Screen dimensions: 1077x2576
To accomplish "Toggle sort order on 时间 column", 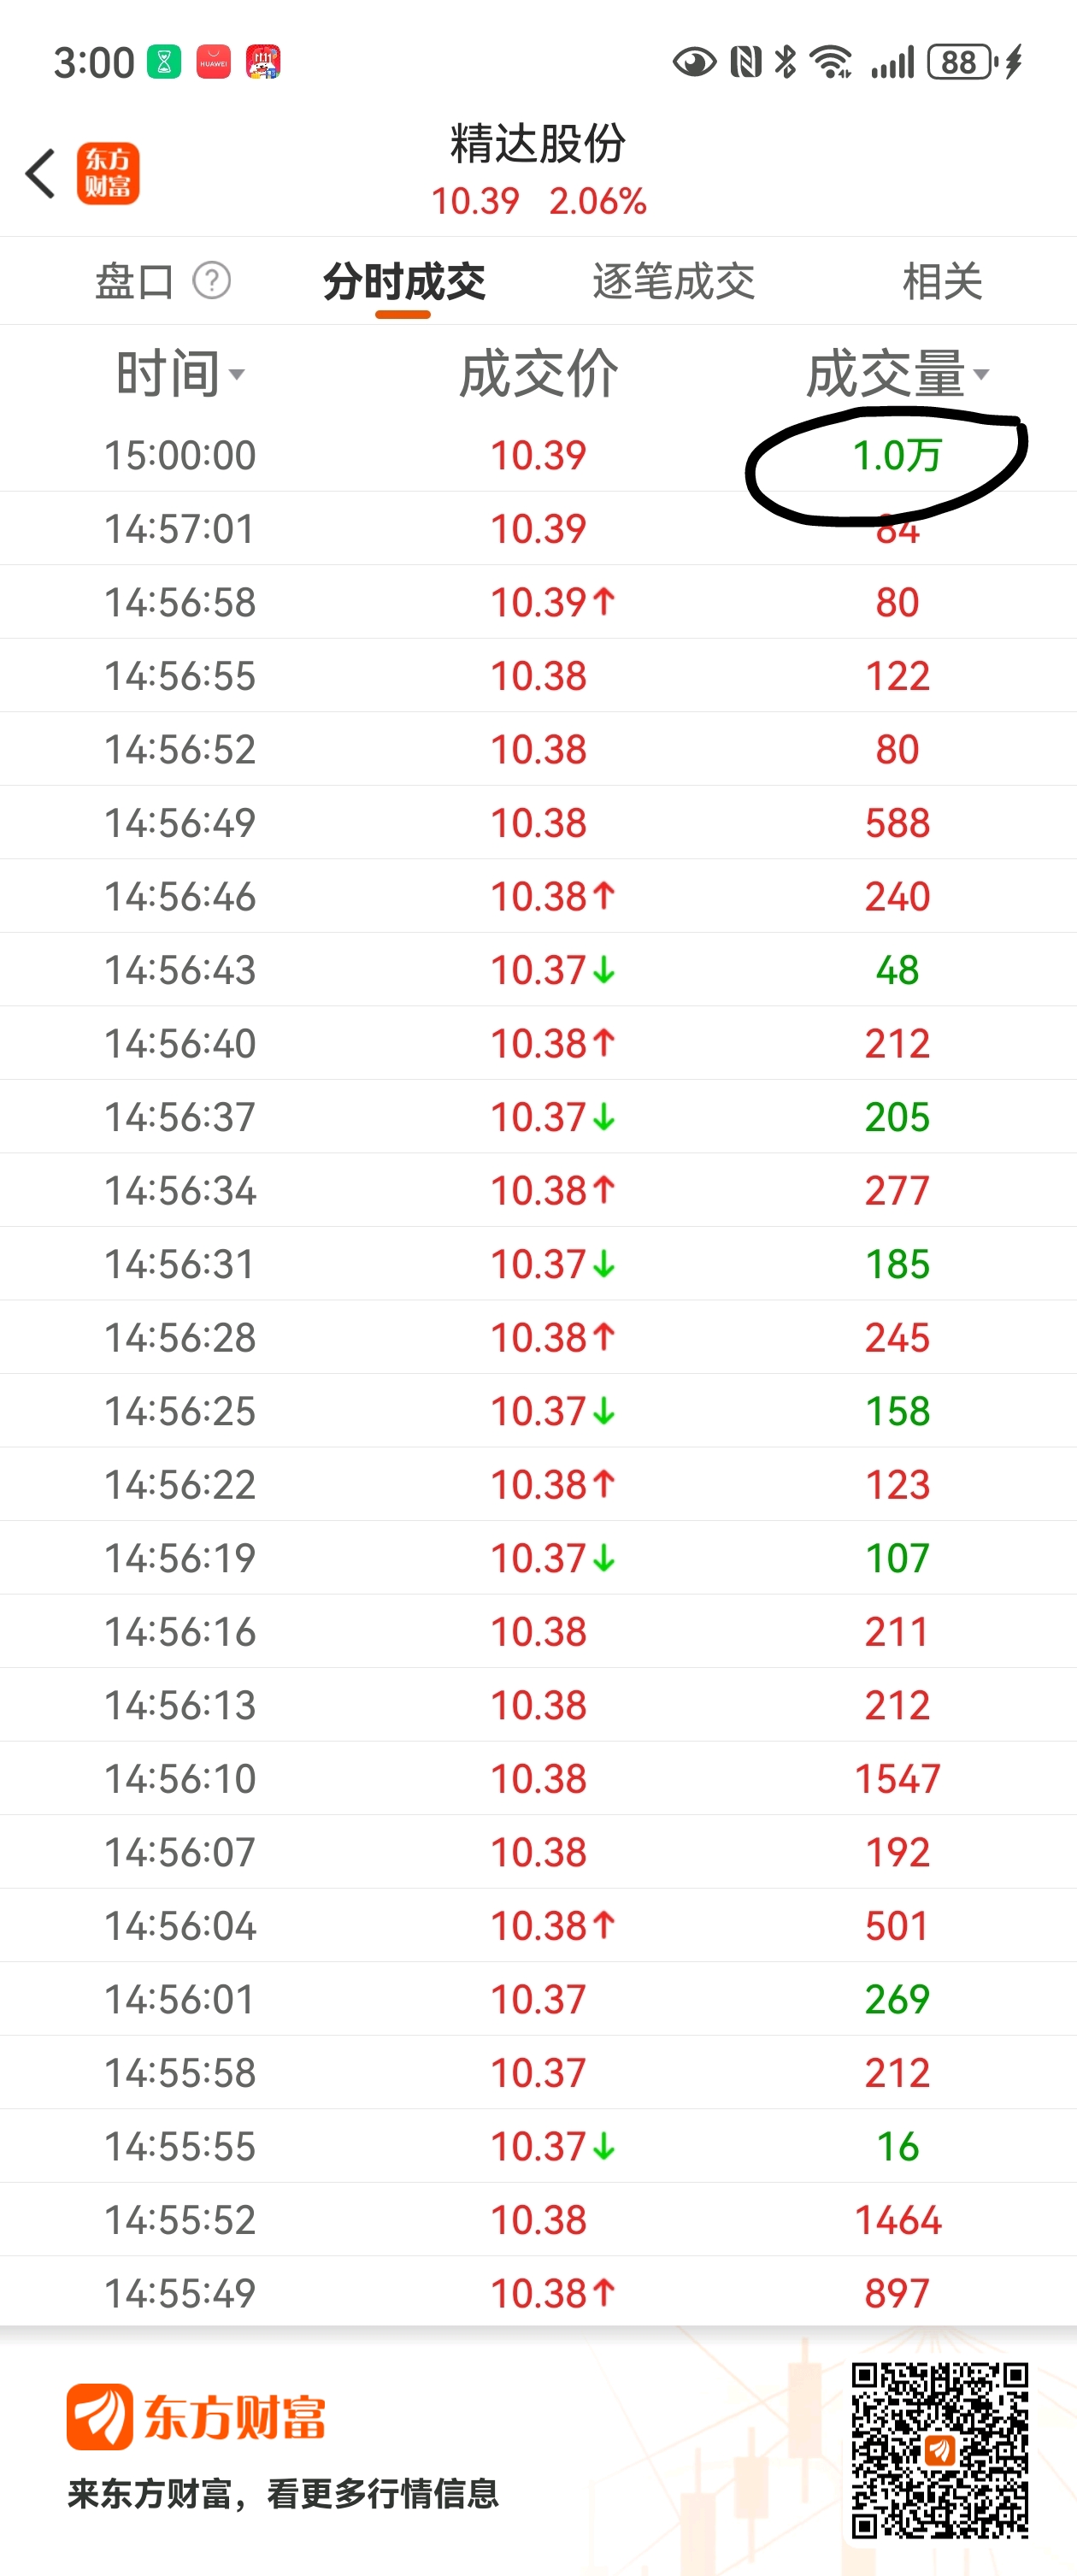I will tap(180, 374).
